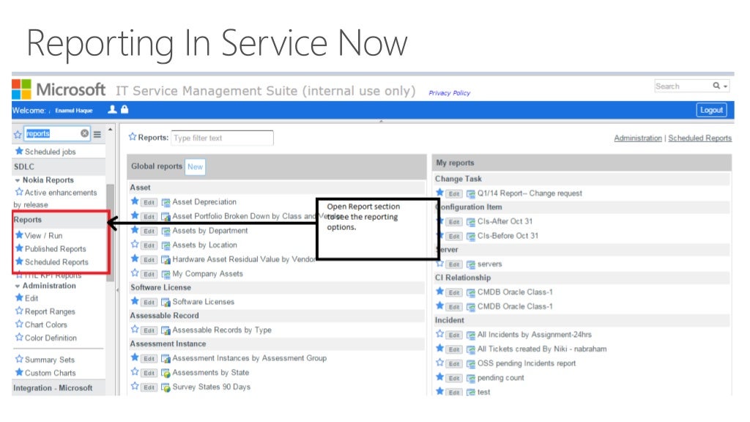Open the Edit module under Administration
The image size is (750, 422).
[31, 298]
